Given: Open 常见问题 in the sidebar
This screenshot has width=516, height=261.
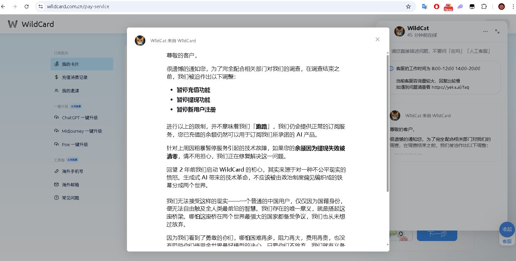Looking at the screenshot, I should (82, 198).
